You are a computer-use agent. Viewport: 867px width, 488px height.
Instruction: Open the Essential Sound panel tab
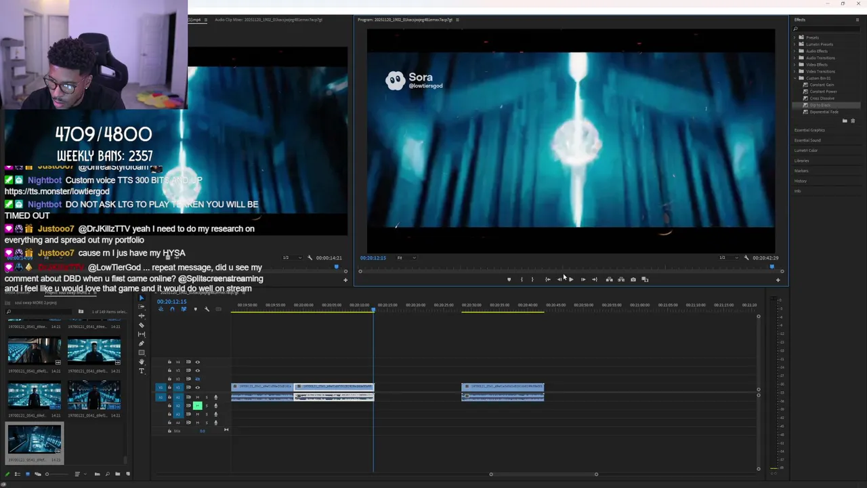click(x=807, y=140)
